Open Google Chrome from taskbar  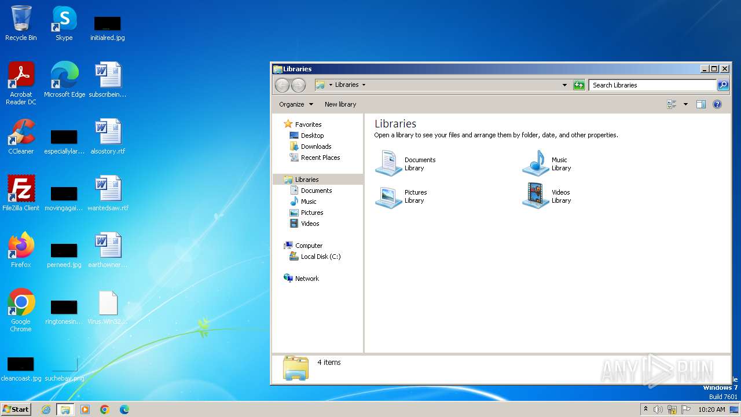pos(105,409)
